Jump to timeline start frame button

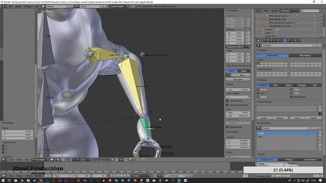click(x=112, y=176)
